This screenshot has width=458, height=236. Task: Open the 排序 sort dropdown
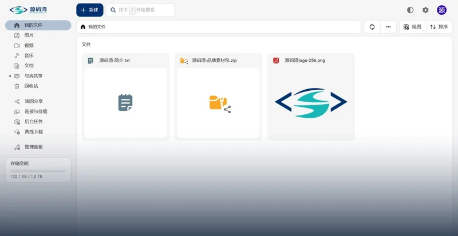click(439, 27)
